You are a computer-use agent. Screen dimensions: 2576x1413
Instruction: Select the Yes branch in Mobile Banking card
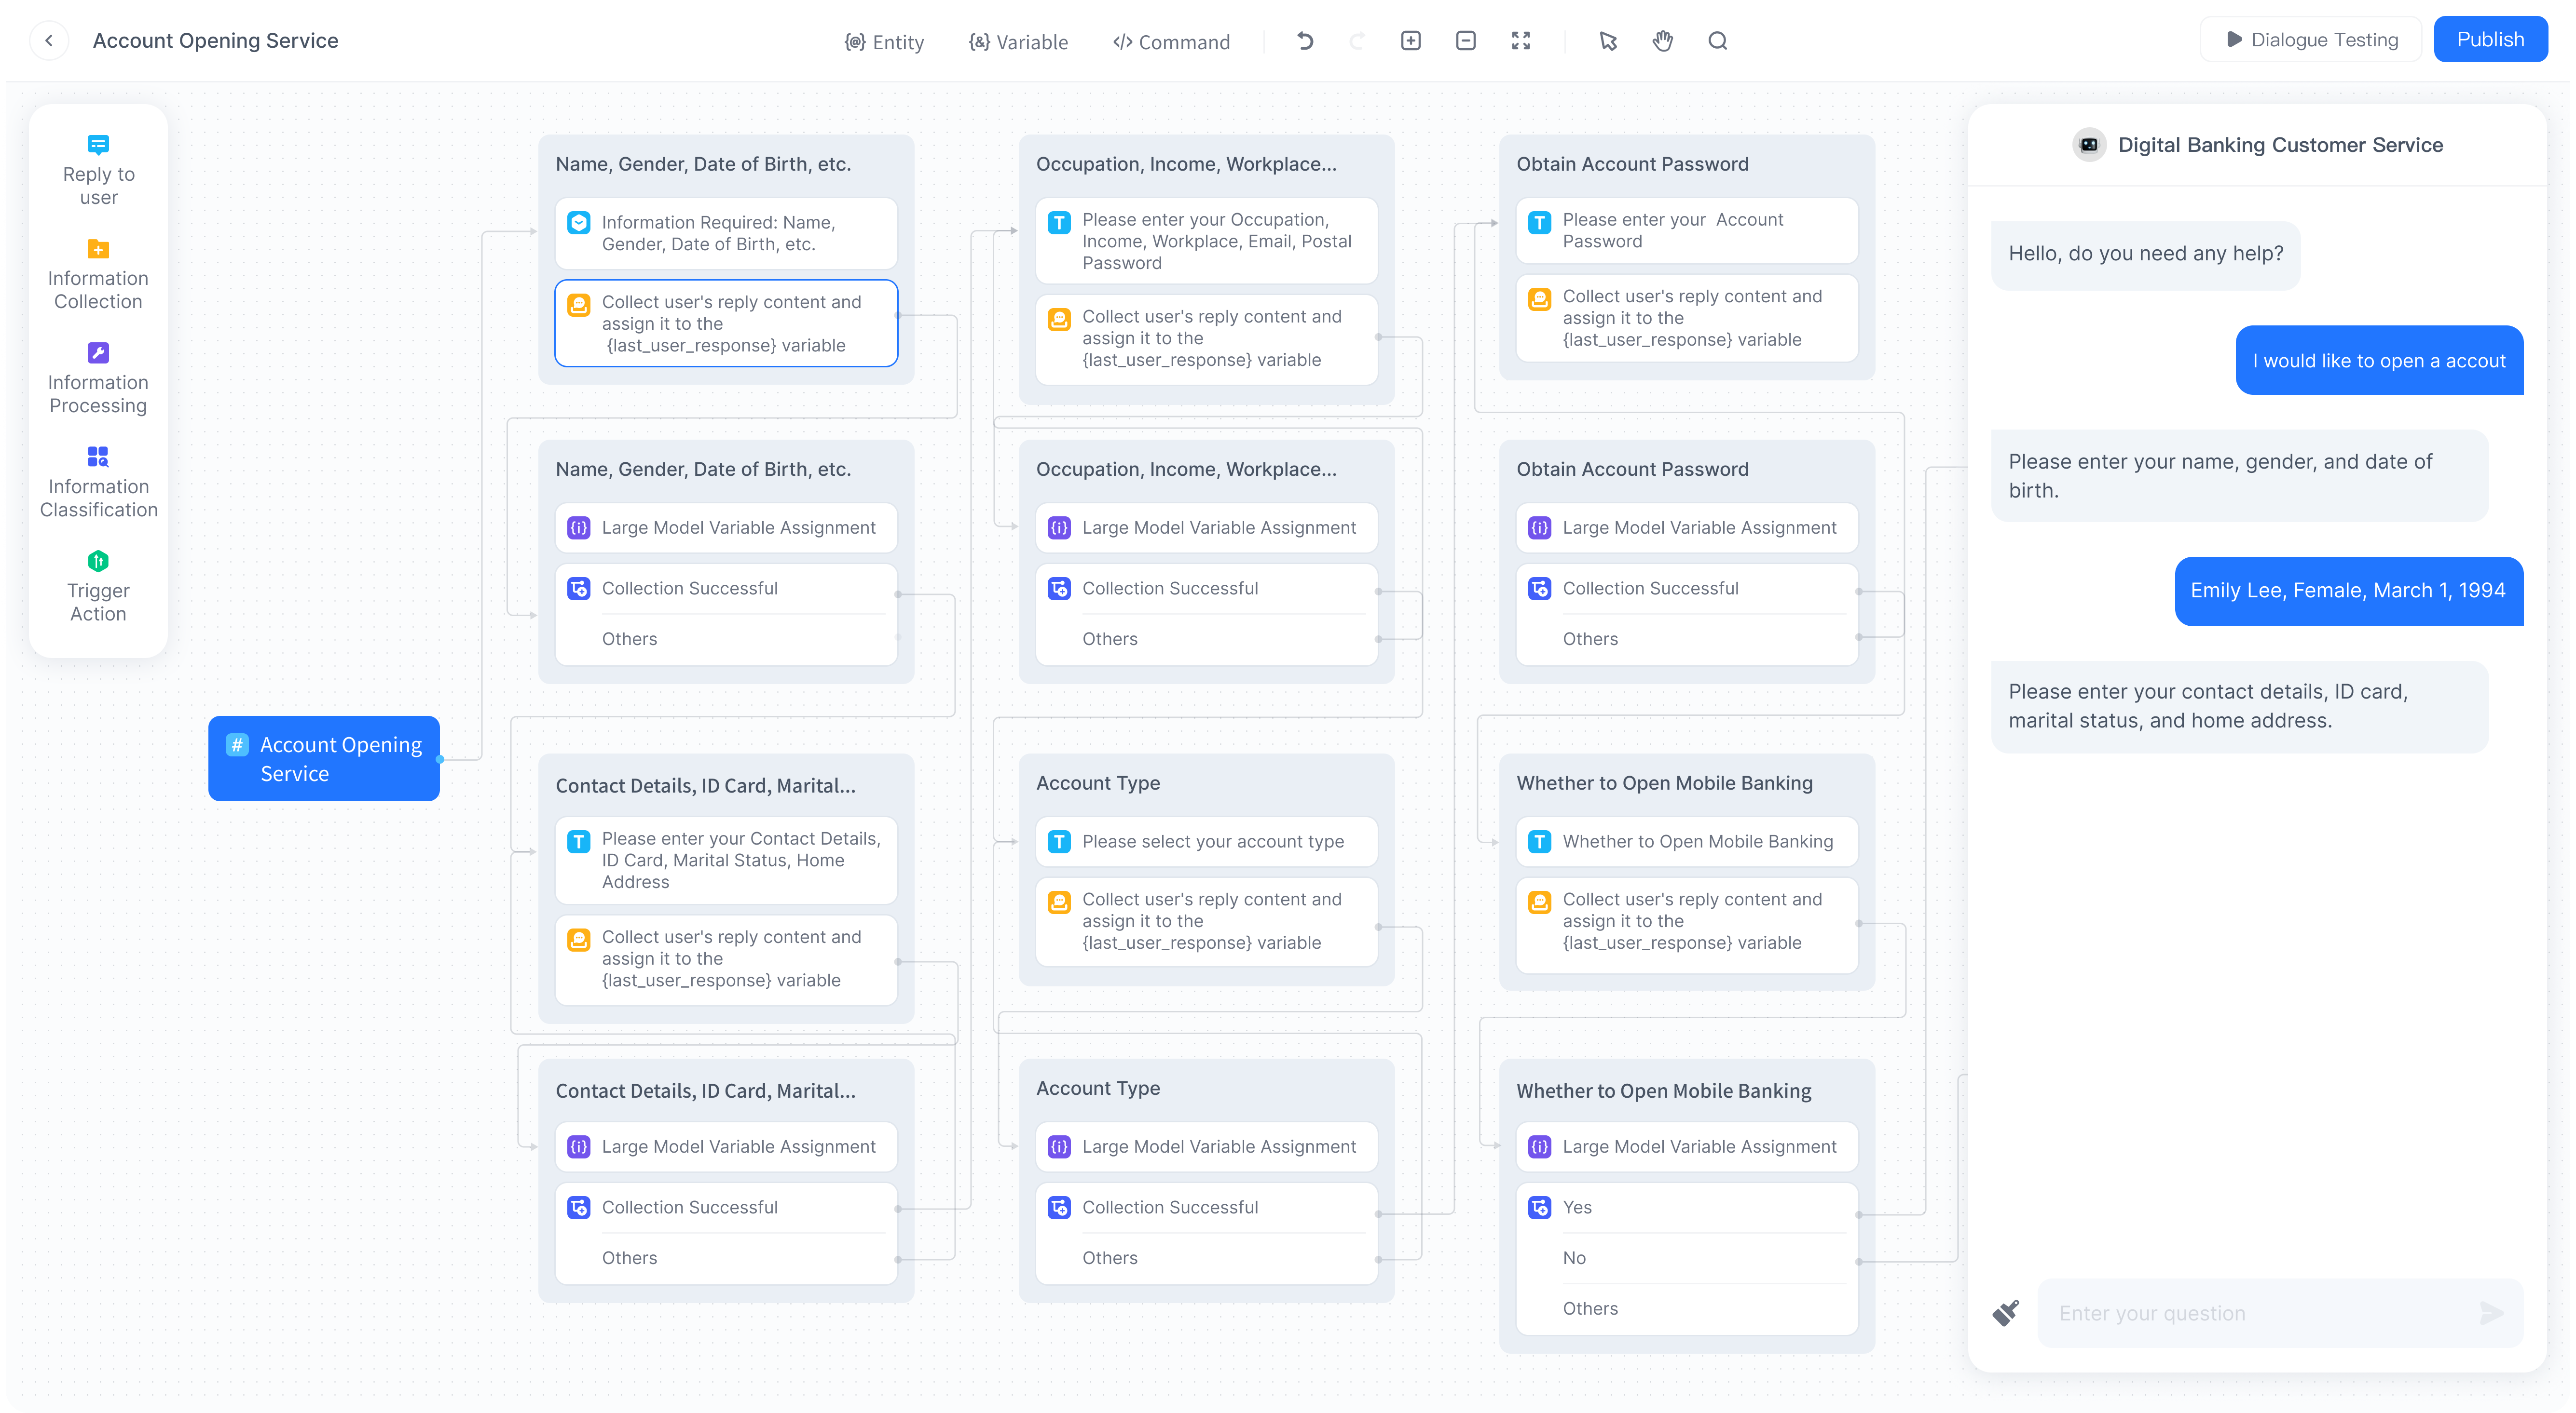tap(1687, 1207)
